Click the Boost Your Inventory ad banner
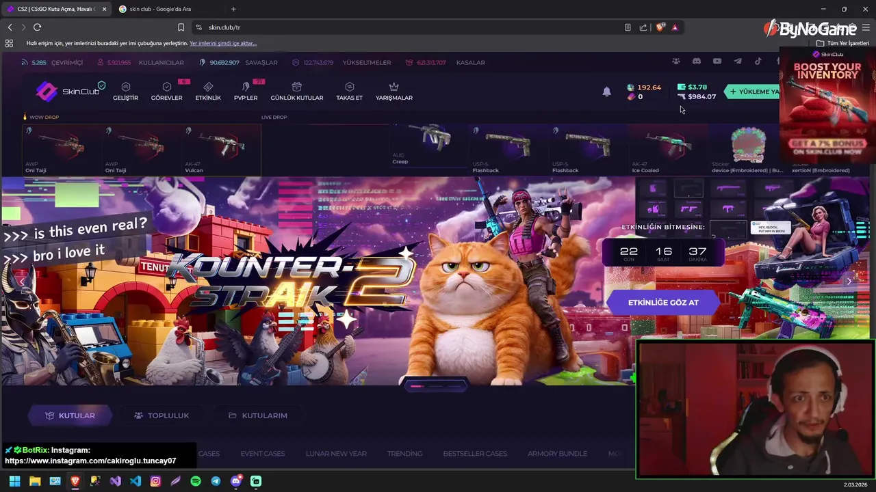Screen dimensions: 876x492 click(827, 106)
